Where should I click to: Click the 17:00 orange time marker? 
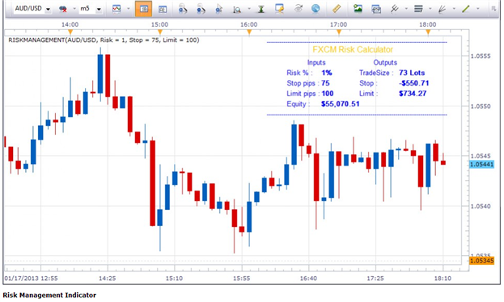coord(338,31)
